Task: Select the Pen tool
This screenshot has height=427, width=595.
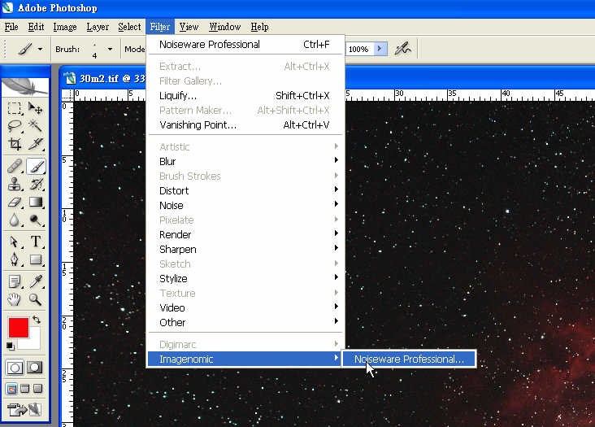Action: click(x=15, y=259)
